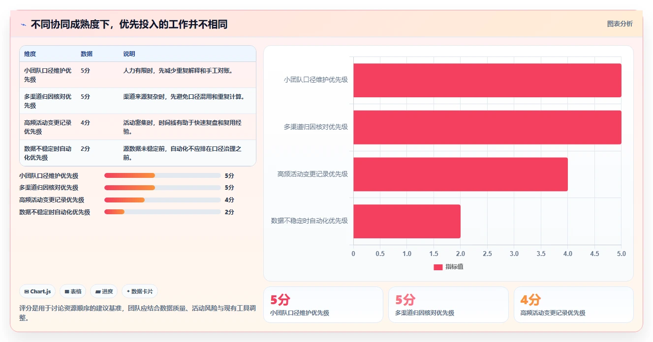Click the 说明 table column header
The image size is (653, 342).
[x=129, y=54]
